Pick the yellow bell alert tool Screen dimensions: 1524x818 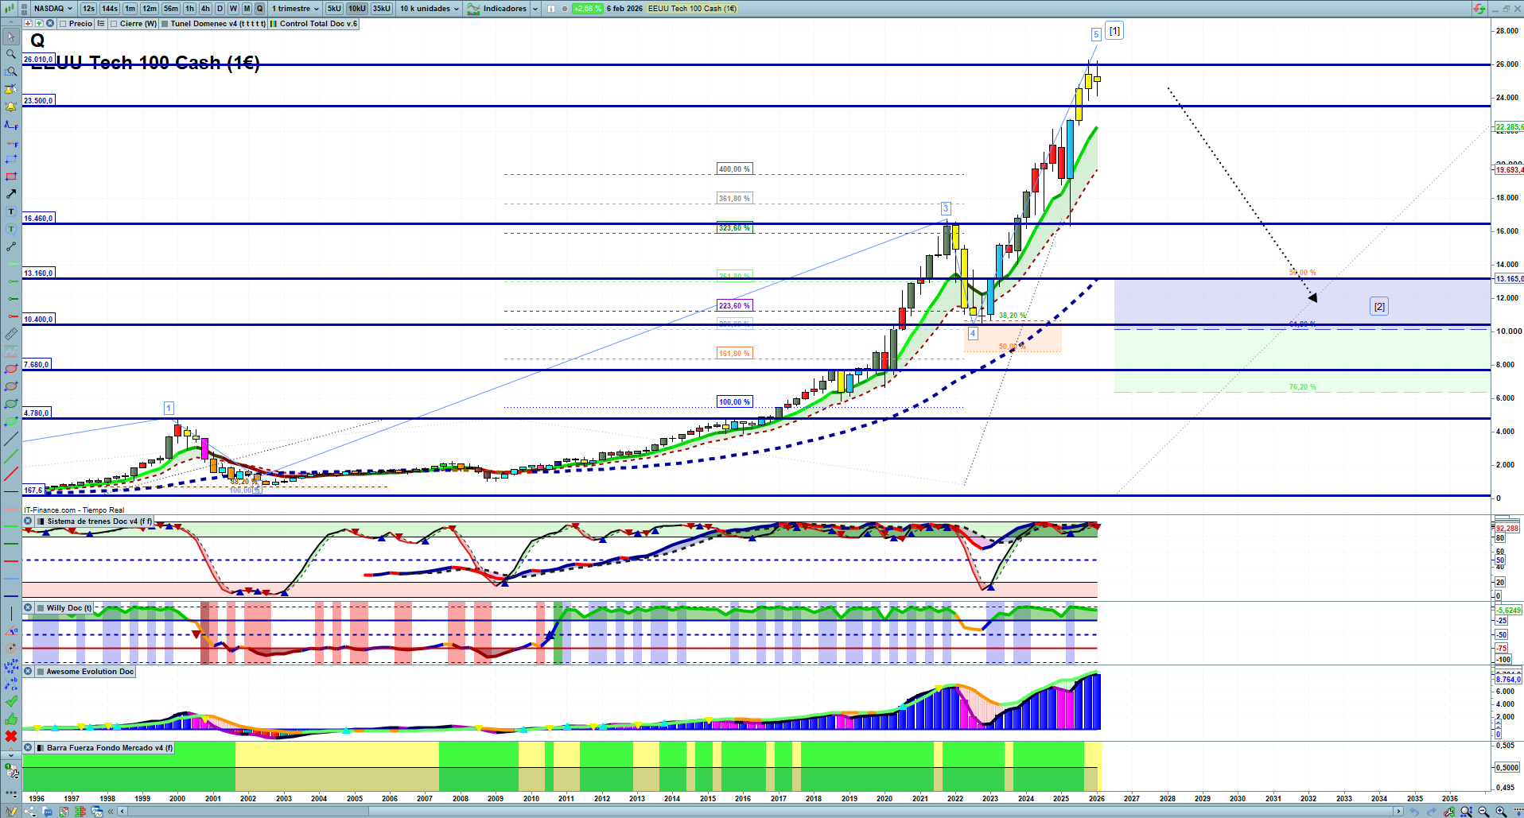pyautogui.click(x=11, y=107)
